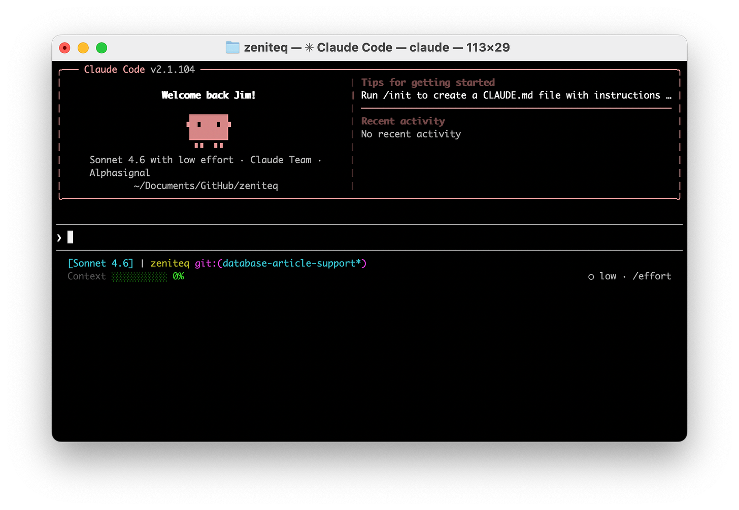Click the green zoom traffic light button
The width and height of the screenshot is (739, 510).
101,47
